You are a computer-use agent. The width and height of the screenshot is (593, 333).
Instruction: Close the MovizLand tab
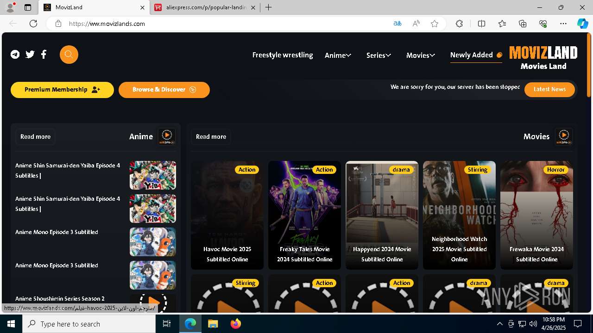(x=143, y=7)
